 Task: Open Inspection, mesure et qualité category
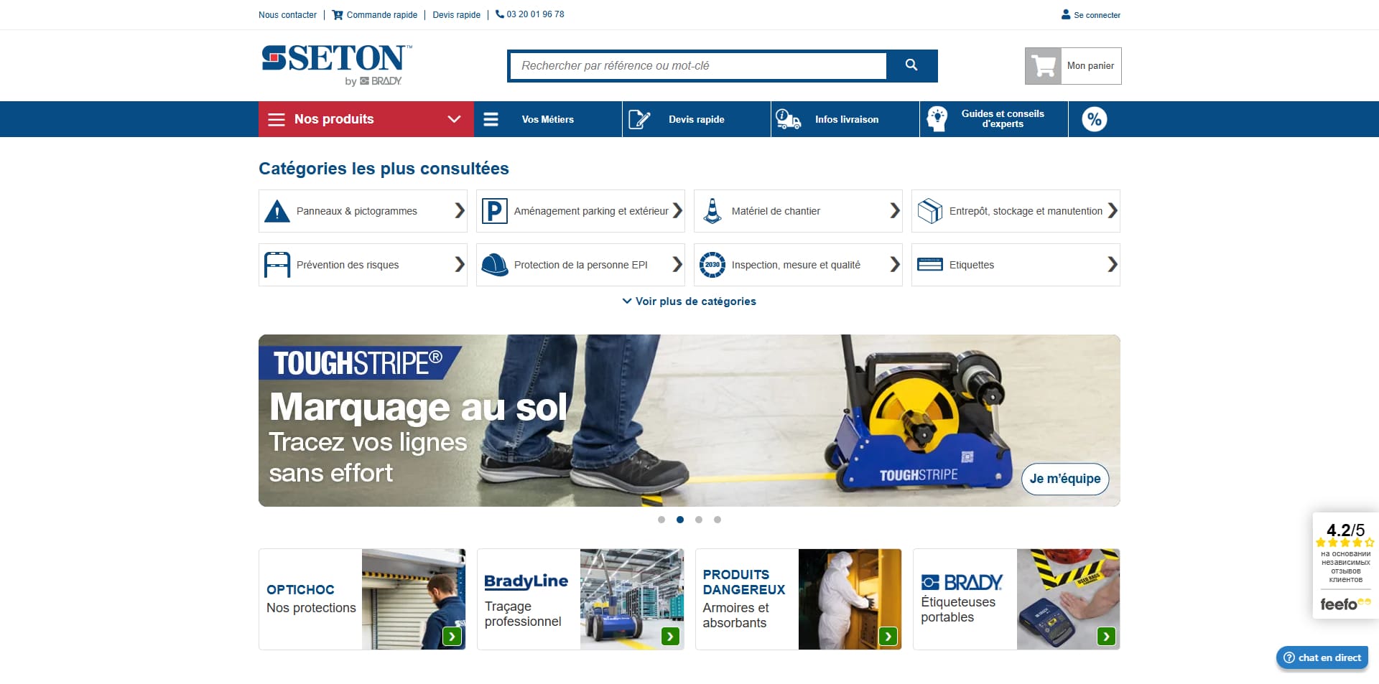click(x=798, y=265)
